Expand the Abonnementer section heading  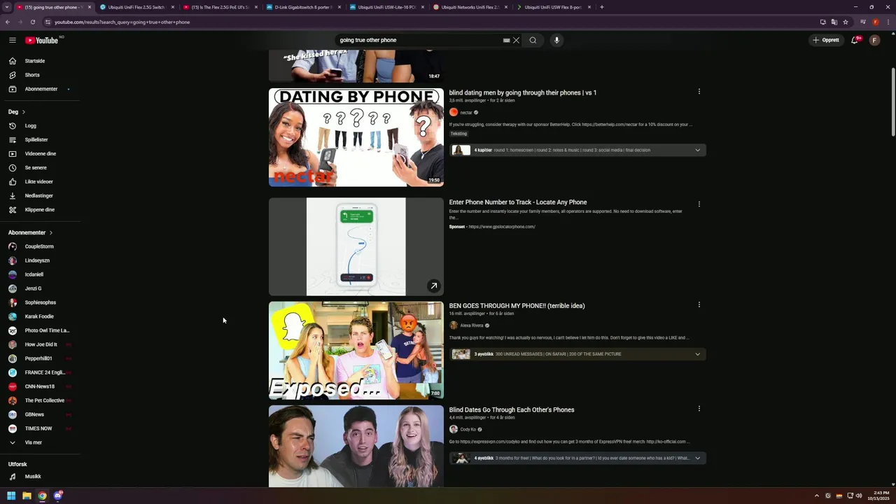30,232
